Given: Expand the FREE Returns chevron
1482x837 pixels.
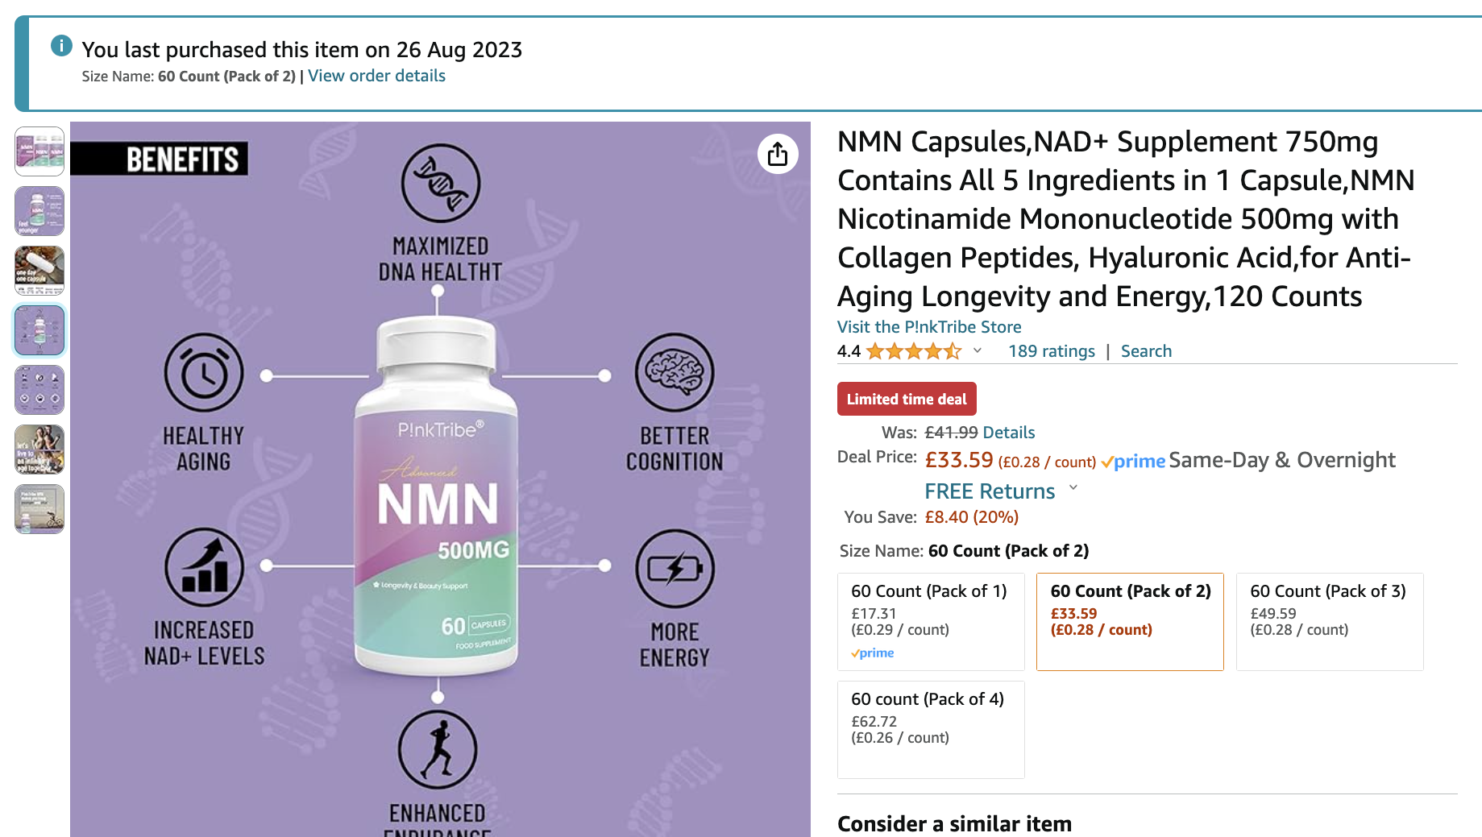Looking at the screenshot, I should (x=1073, y=488).
